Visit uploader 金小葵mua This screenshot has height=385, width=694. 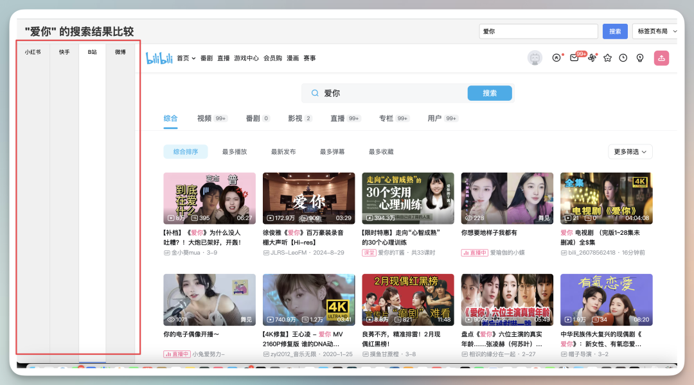click(x=186, y=253)
